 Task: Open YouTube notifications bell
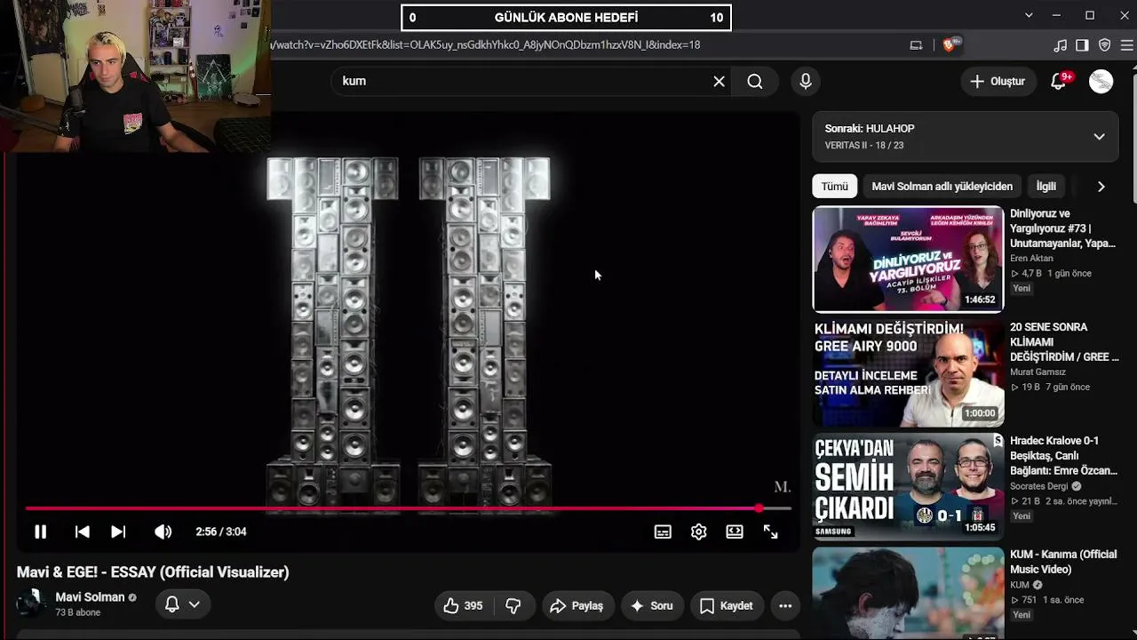tap(1058, 81)
